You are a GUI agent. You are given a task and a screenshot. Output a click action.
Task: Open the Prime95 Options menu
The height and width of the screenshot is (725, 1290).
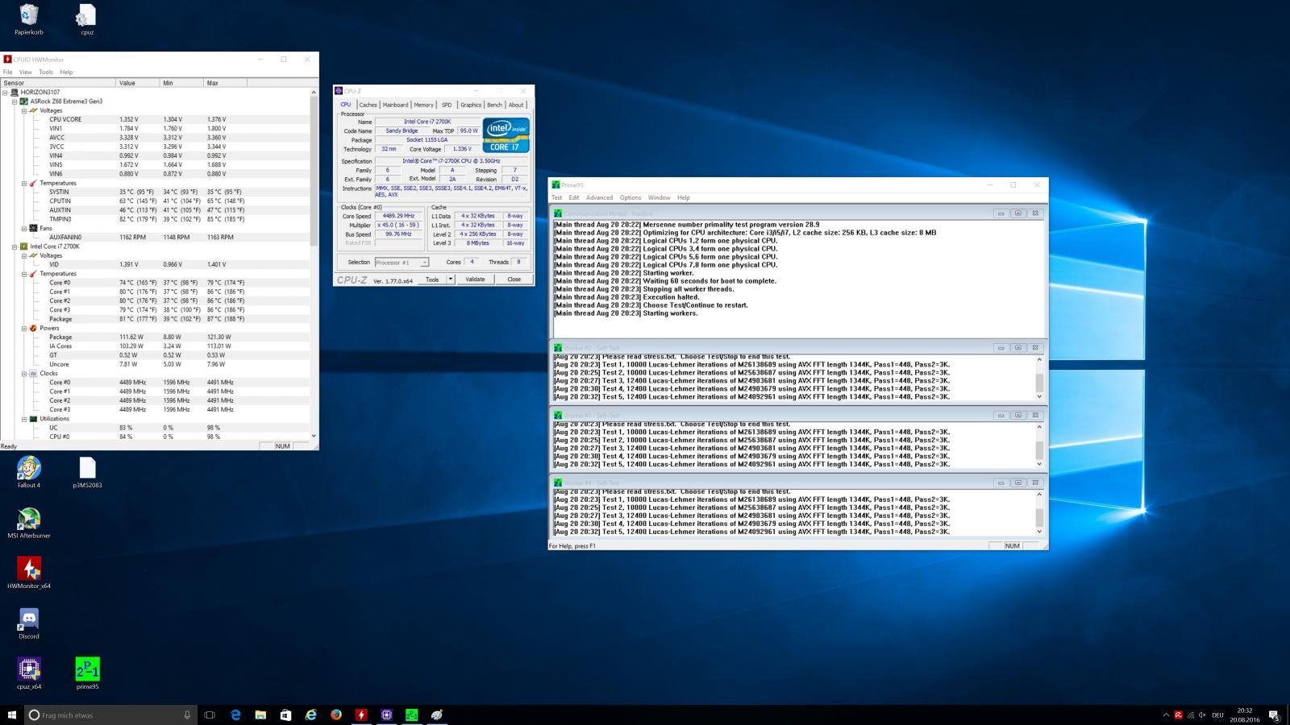(630, 197)
